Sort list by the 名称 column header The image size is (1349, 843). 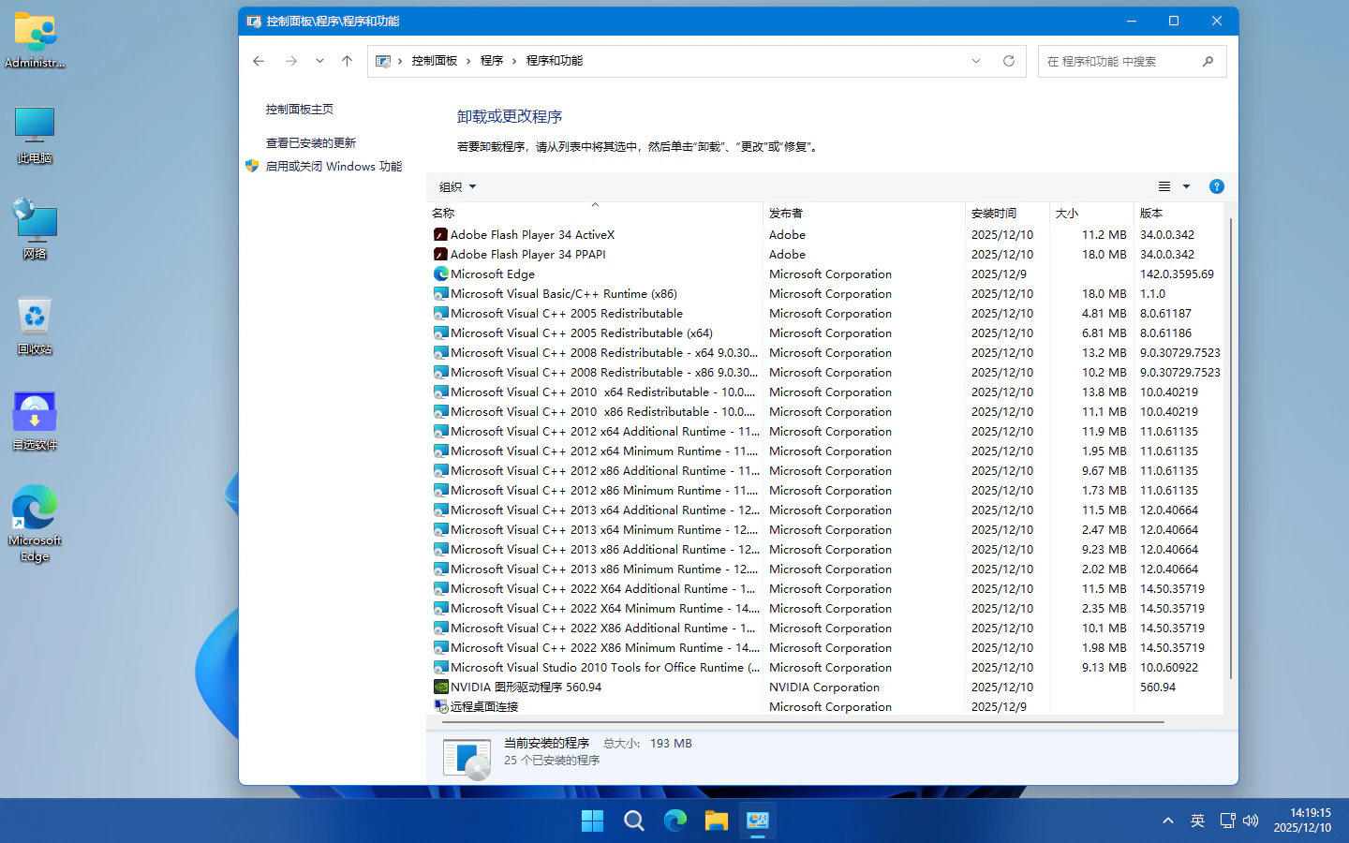443,214
